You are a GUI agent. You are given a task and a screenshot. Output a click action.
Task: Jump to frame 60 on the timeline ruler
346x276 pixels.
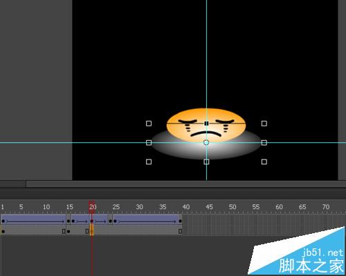(x=279, y=206)
